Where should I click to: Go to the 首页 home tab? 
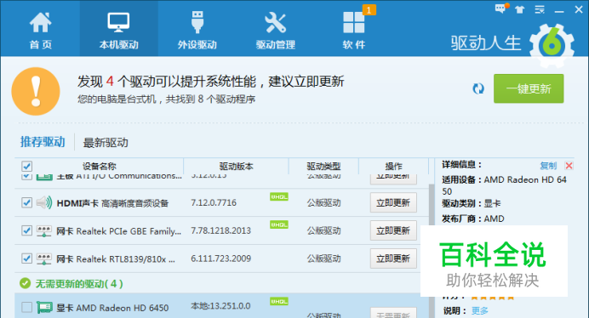pos(40,31)
